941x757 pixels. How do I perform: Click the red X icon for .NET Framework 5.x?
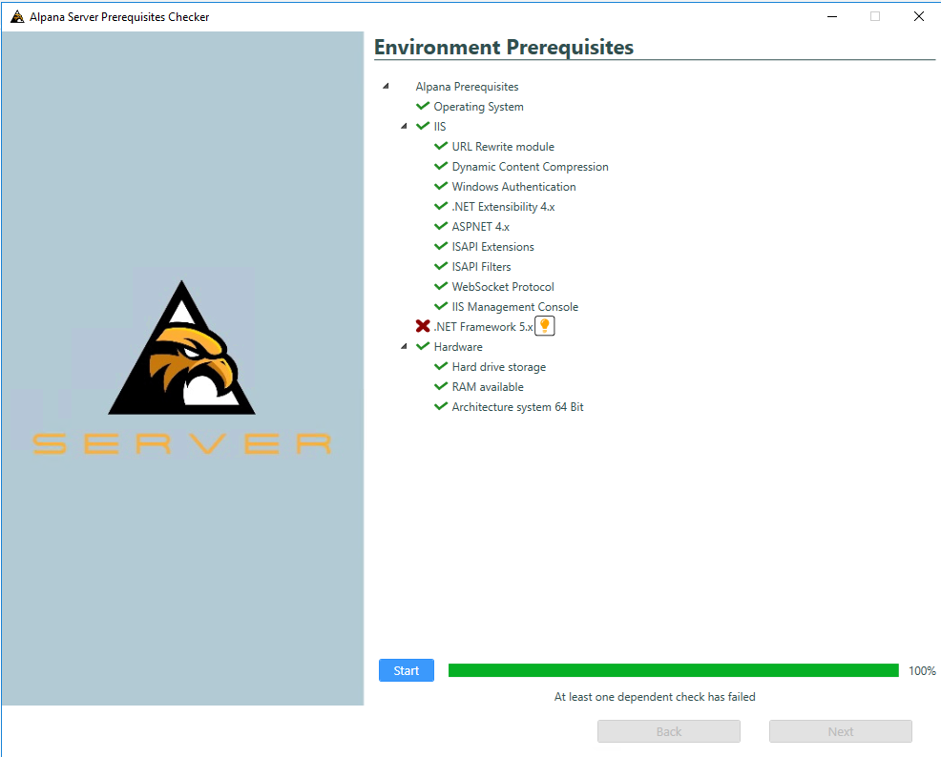(x=423, y=326)
